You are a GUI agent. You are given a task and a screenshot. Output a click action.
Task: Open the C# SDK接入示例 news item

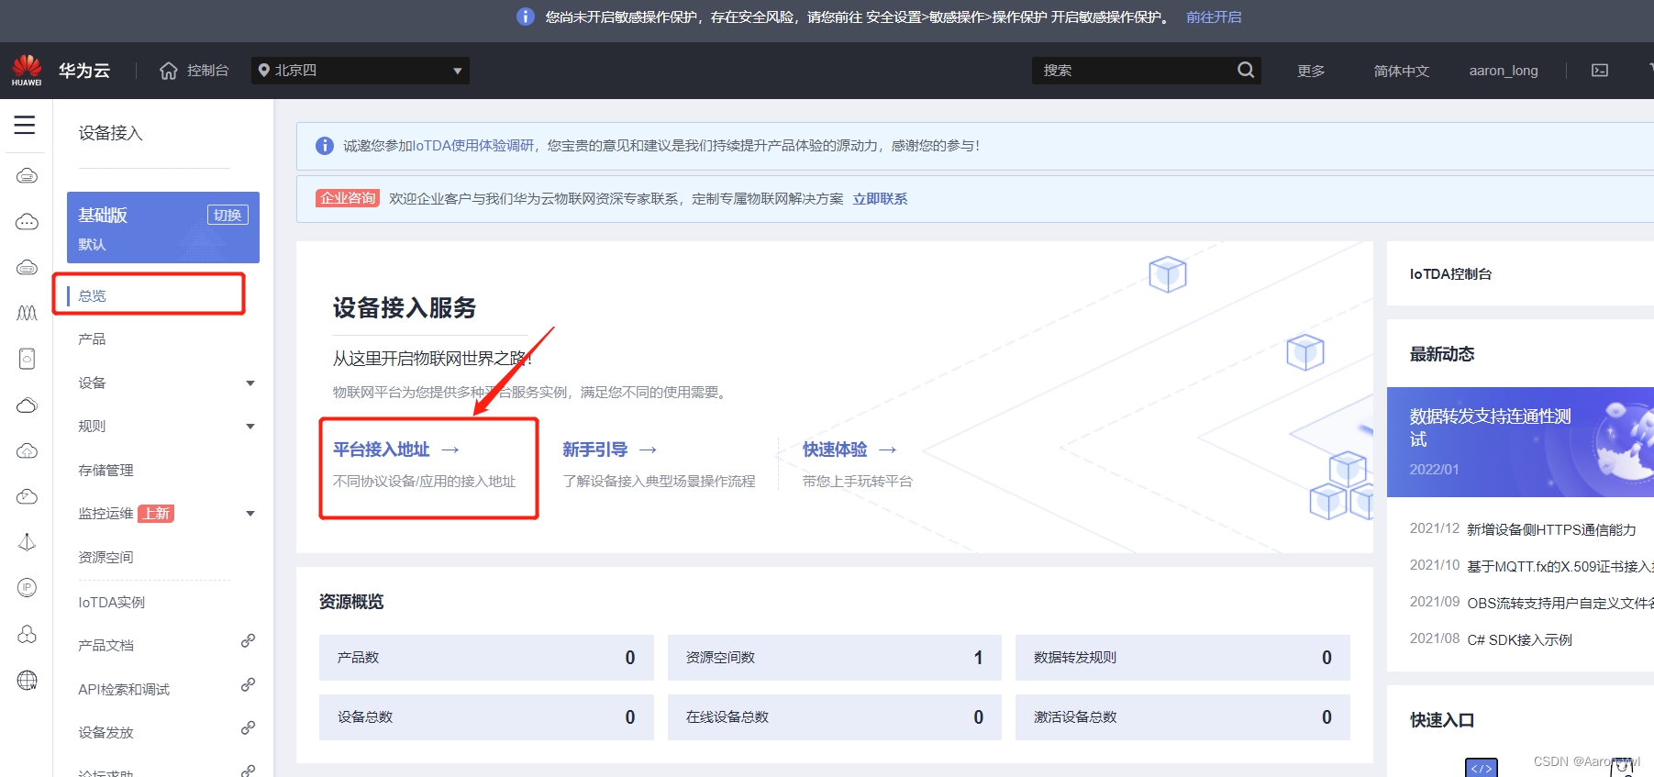[x=1520, y=639]
